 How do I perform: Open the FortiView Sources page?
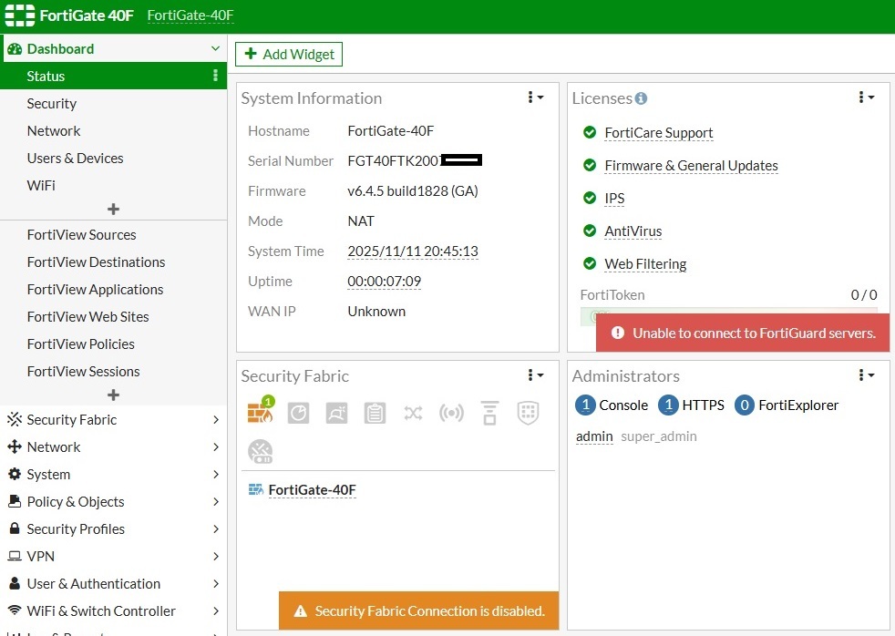coord(81,235)
